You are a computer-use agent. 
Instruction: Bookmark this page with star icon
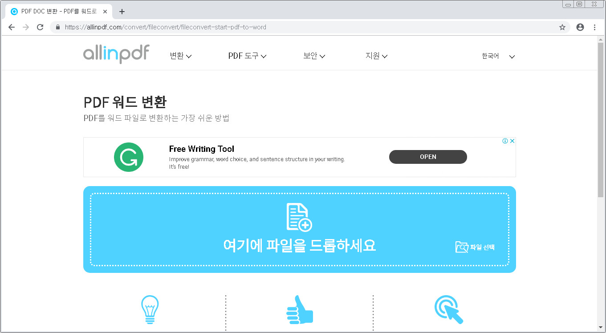[x=562, y=27]
